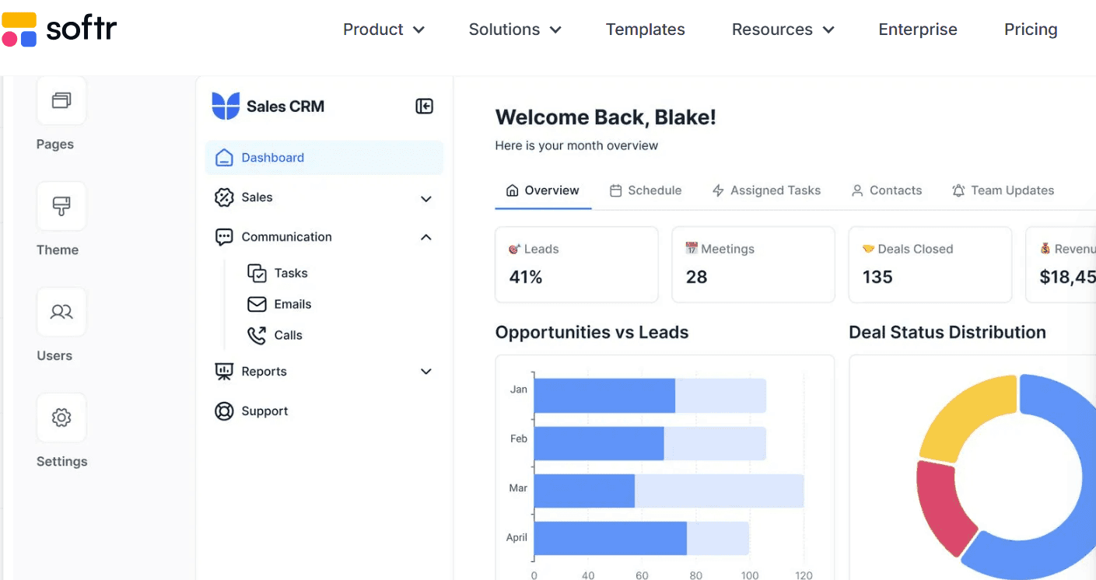Click the Deals Closed value 135

tap(877, 278)
